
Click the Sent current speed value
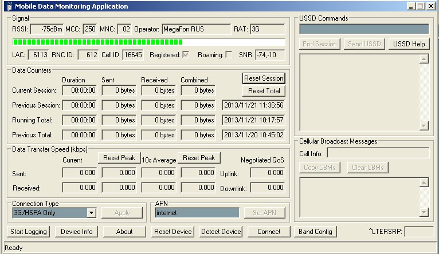tap(80, 173)
